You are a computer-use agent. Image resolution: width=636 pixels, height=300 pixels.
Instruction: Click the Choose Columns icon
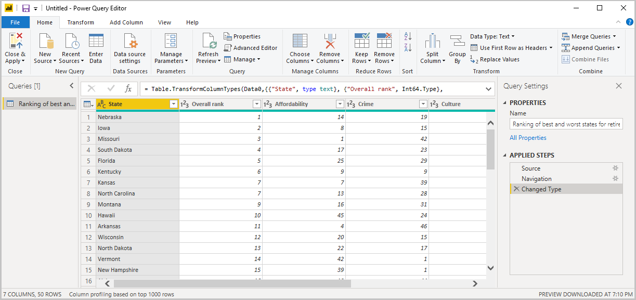[x=300, y=41]
